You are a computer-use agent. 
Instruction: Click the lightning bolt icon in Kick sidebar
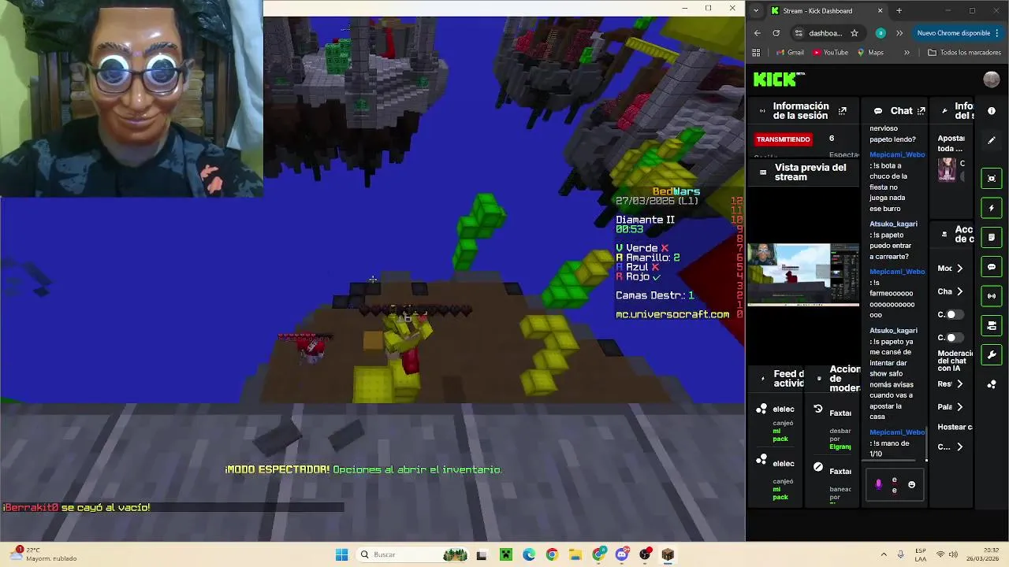pyautogui.click(x=992, y=208)
